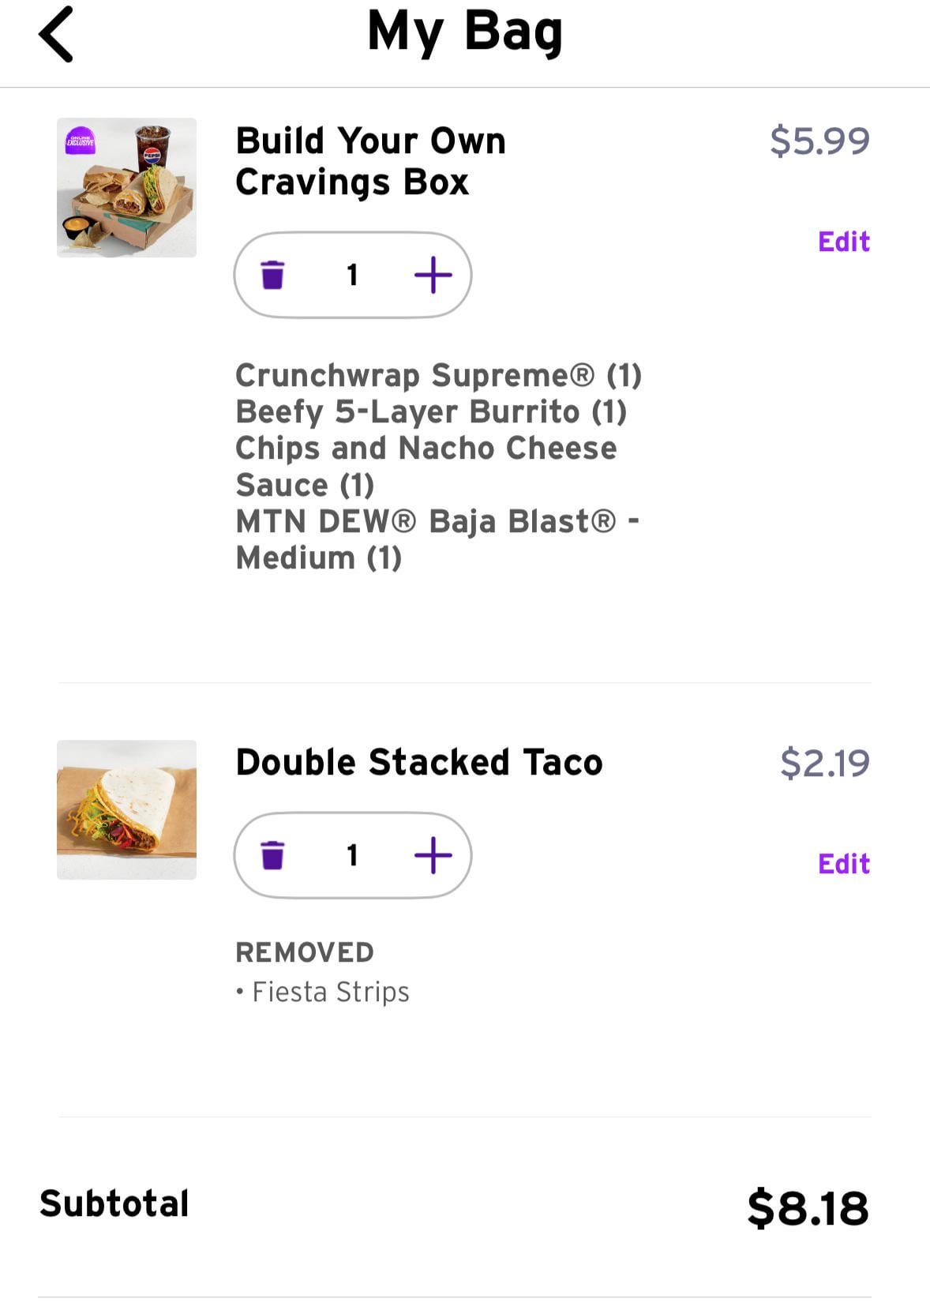Viewport: 930px width, 1310px height.
Task: Tap the removed Fiesta Strips entry
Action: click(330, 992)
